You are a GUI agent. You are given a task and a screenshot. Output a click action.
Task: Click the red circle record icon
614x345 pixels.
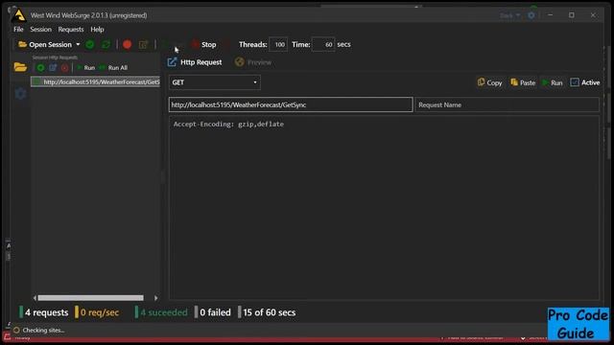pos(127,45)
